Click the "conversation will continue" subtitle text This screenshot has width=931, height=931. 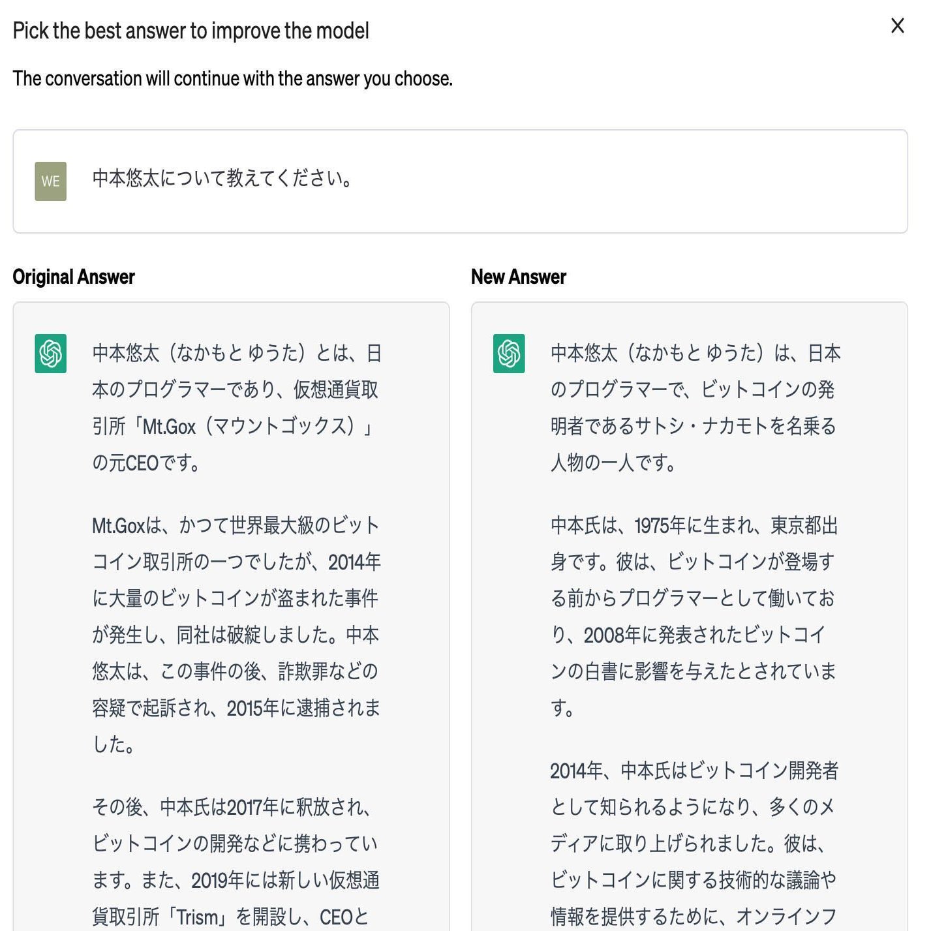tap(232, 79)
